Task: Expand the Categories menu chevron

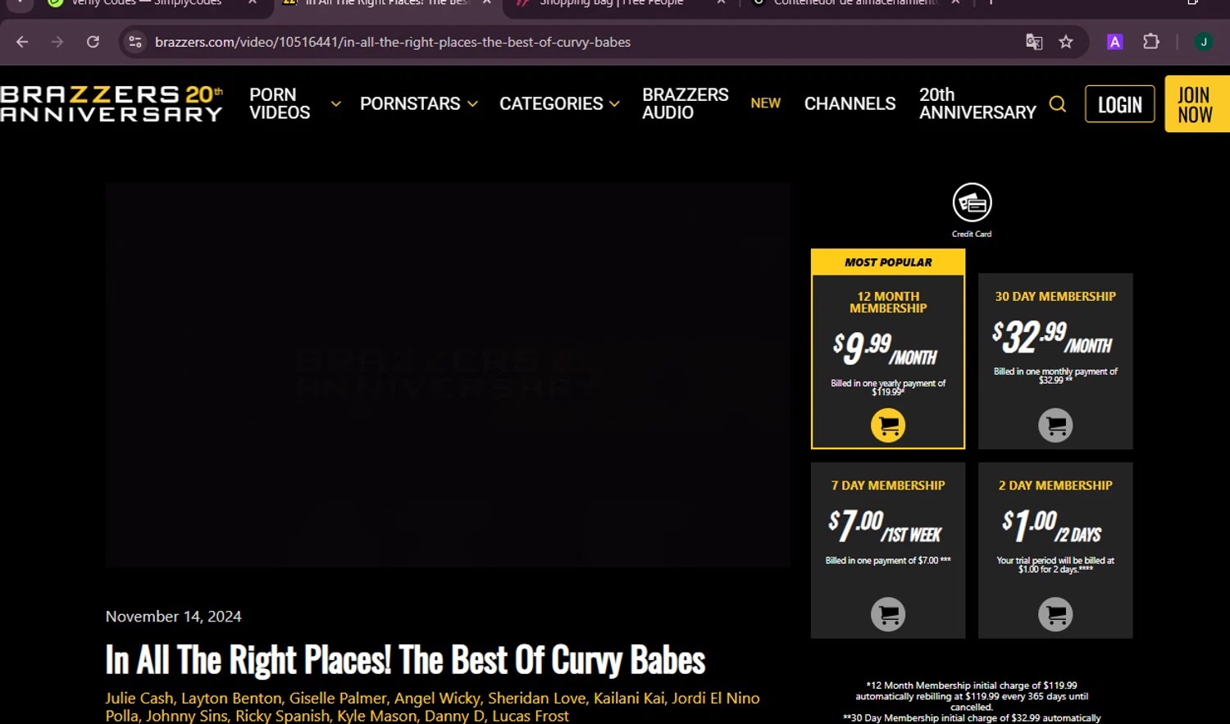Action: [614, 104]
